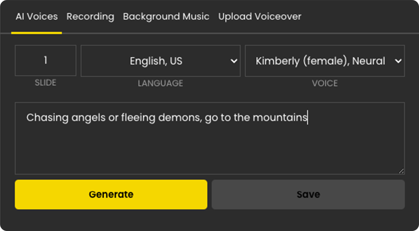The height and width of the screenshot is (231, 419).
Task: Click the SLIDE label under the number box
Action: pos(45,83)
